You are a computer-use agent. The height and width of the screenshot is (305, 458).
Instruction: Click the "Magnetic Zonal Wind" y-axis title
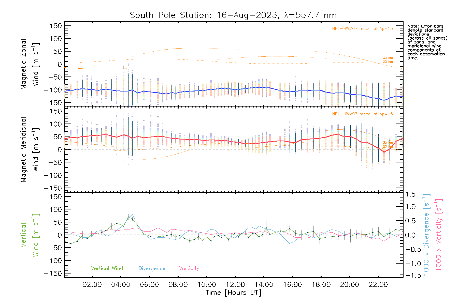coord(30,64)
